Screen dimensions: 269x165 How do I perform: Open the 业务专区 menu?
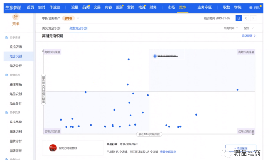(x=204, y=7)
